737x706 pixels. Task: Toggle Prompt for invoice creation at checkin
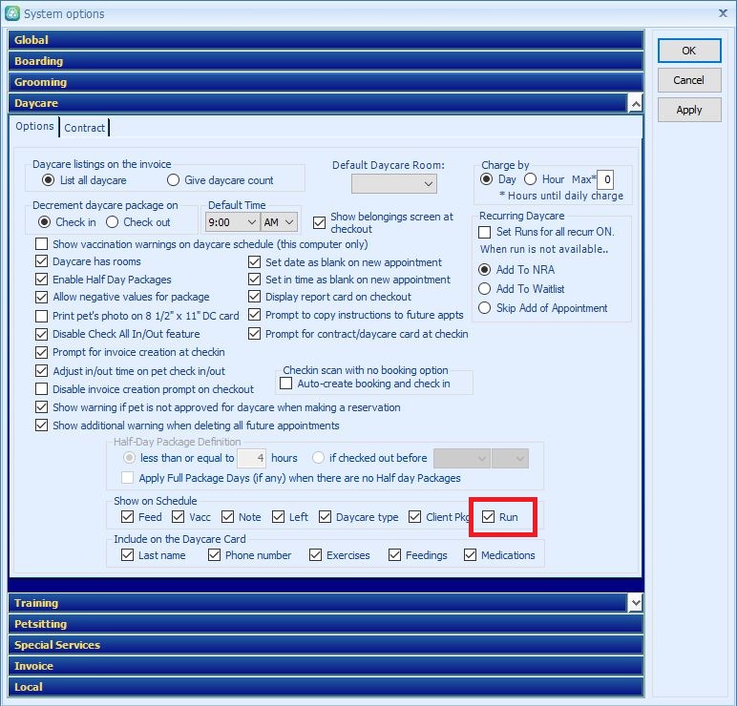point(41,352)
